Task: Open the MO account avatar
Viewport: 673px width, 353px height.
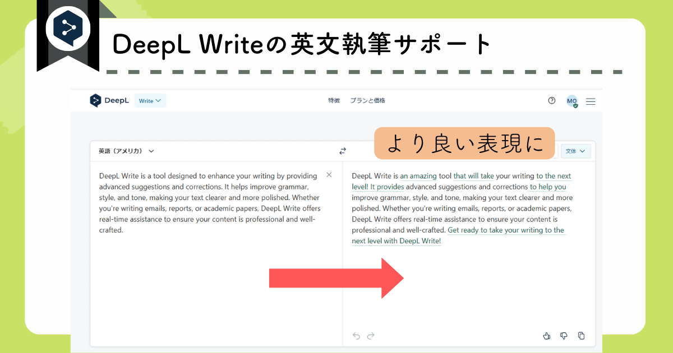Action: coord(571,101)
